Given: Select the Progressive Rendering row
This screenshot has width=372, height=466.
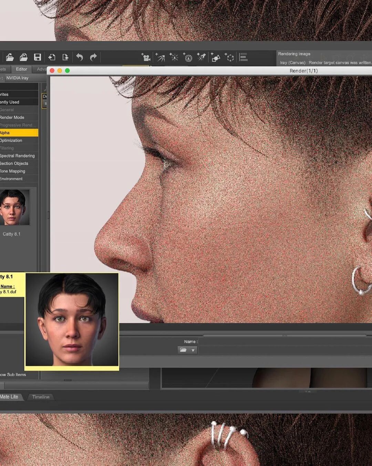Looking at the screenshot, I should point(19,125).
